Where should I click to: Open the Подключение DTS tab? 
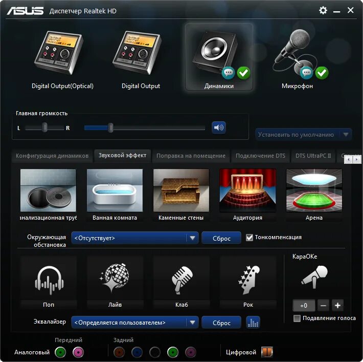(x=260, y=156)
